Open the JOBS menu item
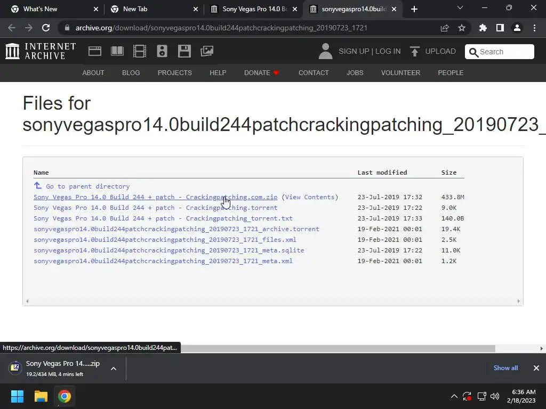 [355, 72]
